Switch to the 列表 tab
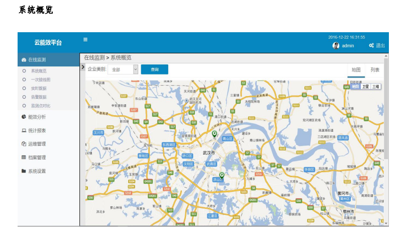The width and height of the screenshot is (409, 233). tap(375, 70)
